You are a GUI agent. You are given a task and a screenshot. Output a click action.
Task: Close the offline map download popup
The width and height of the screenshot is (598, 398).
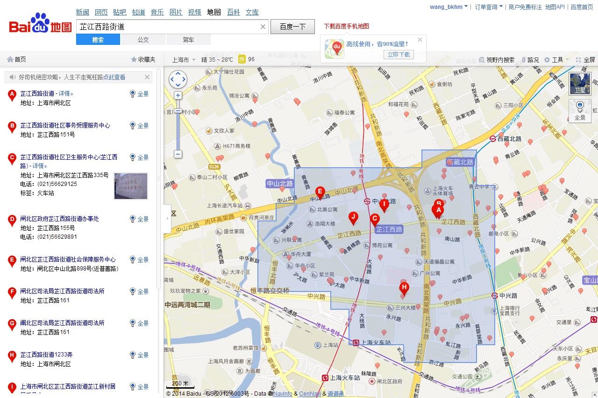tap(420, 40)
